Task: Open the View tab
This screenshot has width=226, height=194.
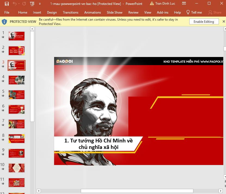Action: 148,12
